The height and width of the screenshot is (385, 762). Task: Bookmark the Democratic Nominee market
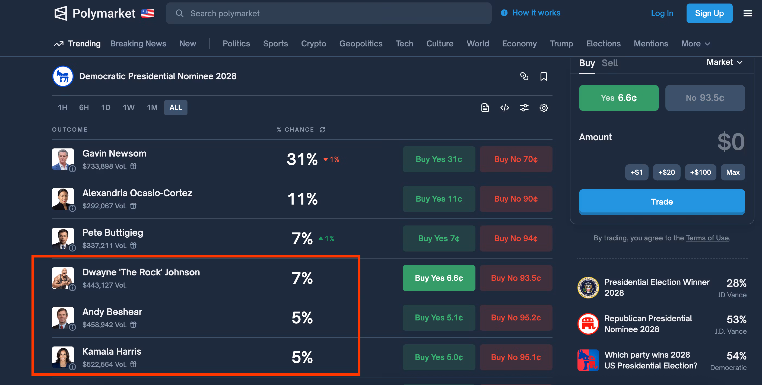[544, 76]
